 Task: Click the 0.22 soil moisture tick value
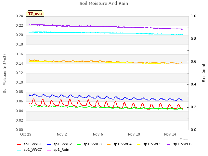click(x=19, y=25)
